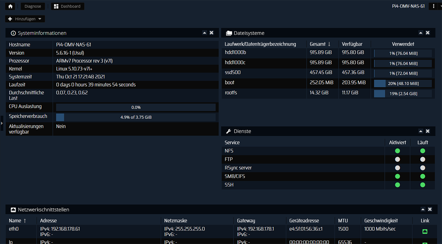Click the eth0 link status icon
The width and height of the screenshot is (442, 244).
[425, 232]
